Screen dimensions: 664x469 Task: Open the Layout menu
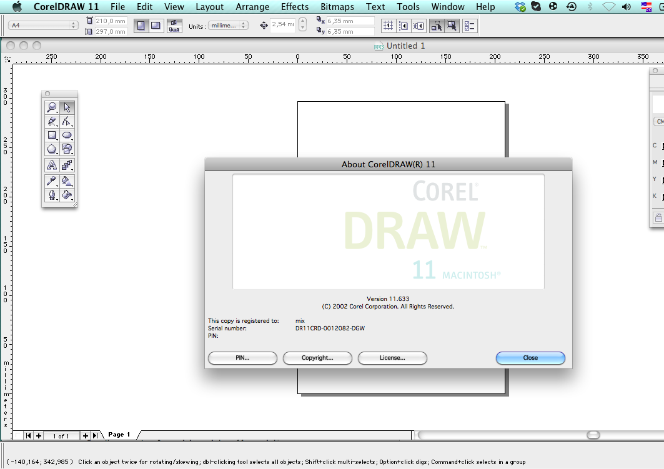(x=210, y=7)
